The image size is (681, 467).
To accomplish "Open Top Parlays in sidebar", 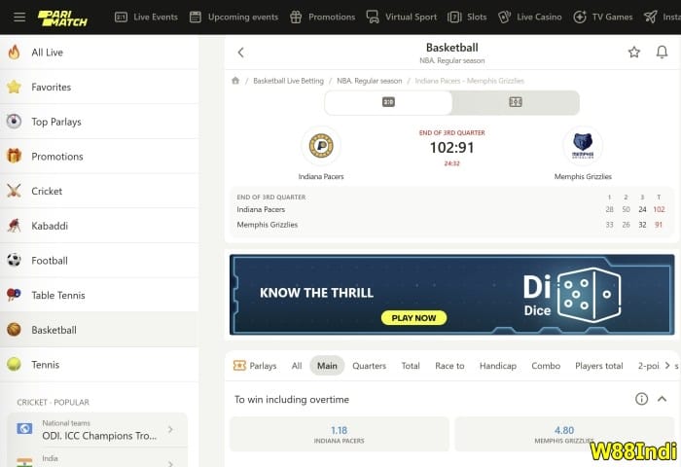I will click(x=99, y=122).
